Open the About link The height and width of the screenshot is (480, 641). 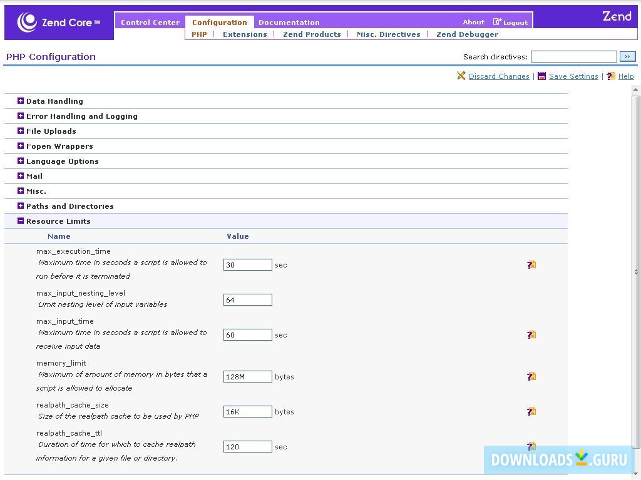(473, 22)
